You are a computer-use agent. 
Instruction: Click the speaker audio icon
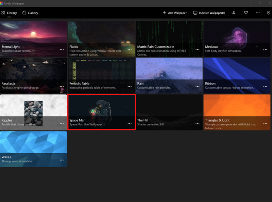pos(233,13)
